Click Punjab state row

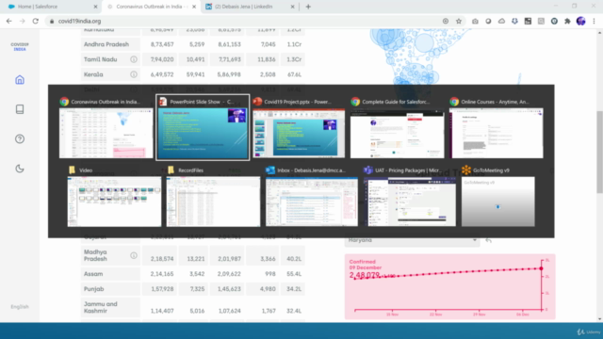[x=192, y=289]
